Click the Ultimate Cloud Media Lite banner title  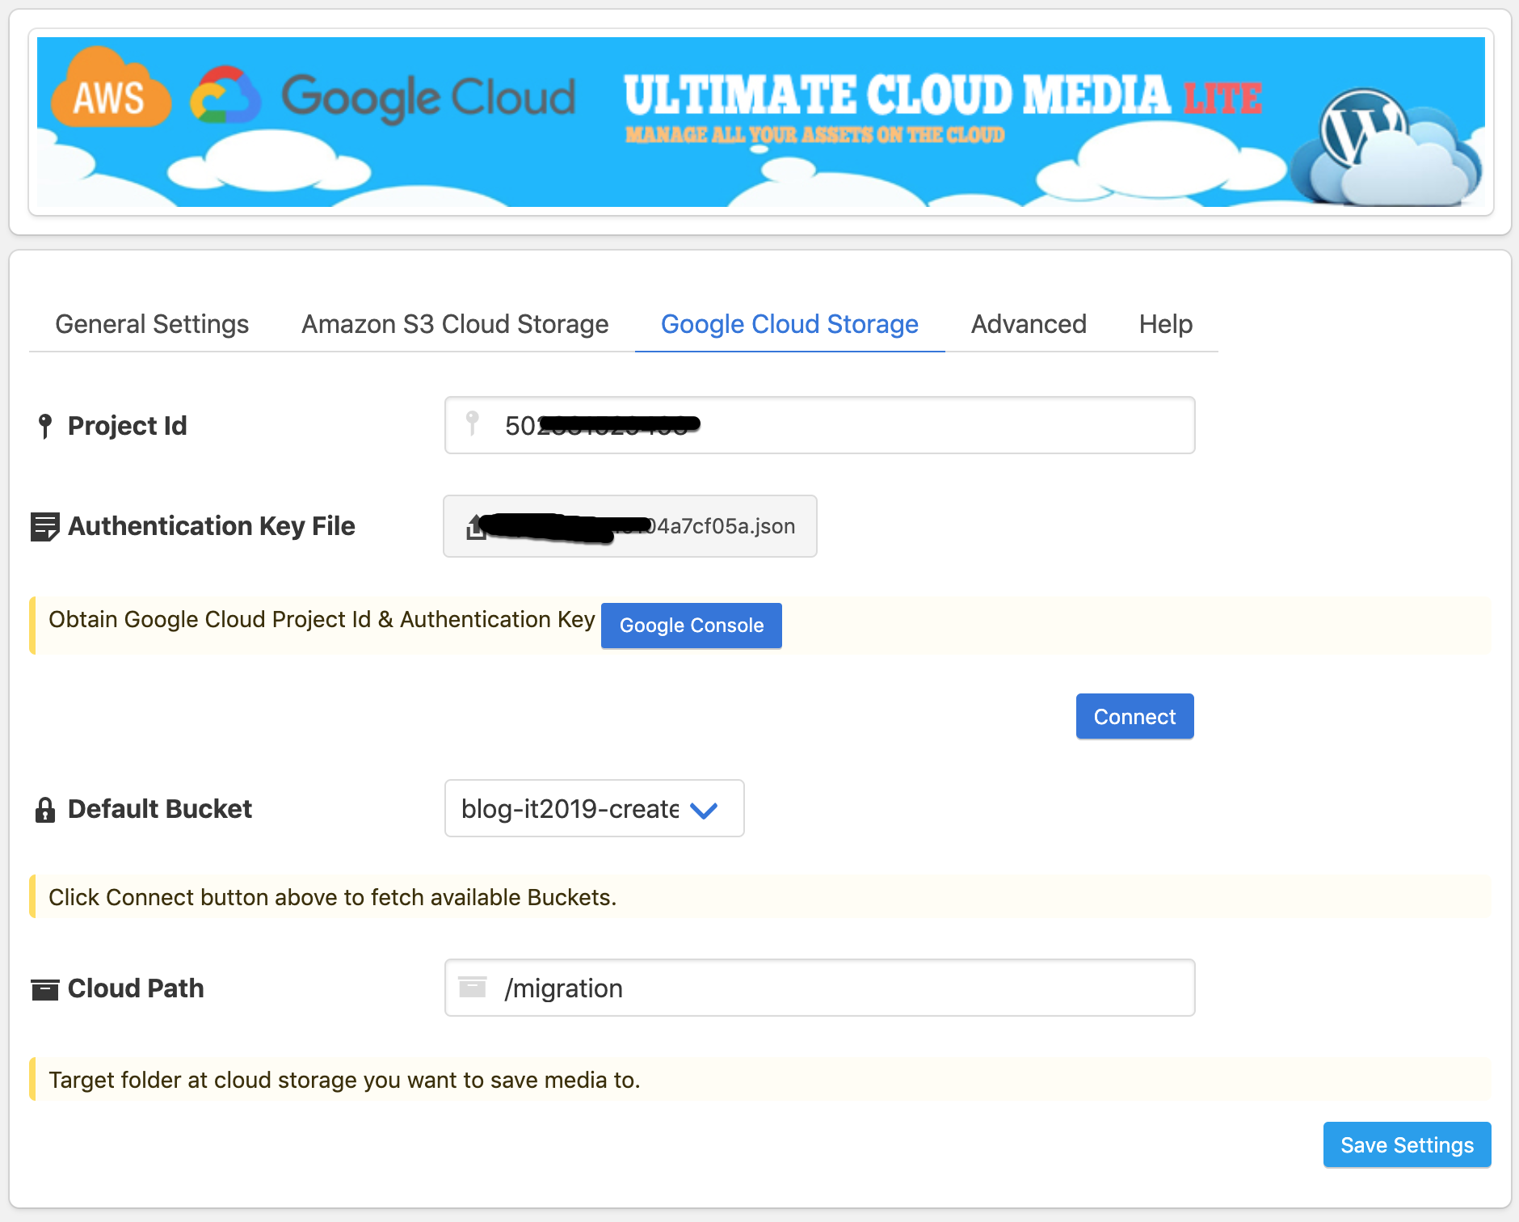tap(942, 95)
